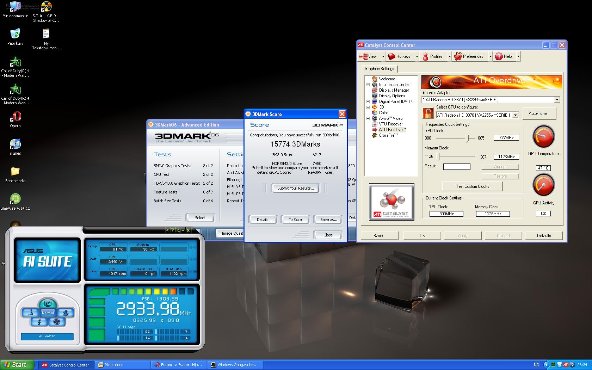This screenshot has width=592, height=370.
Task: Expand the Hotkeys dropdown arrow
Action: (417, 56)
